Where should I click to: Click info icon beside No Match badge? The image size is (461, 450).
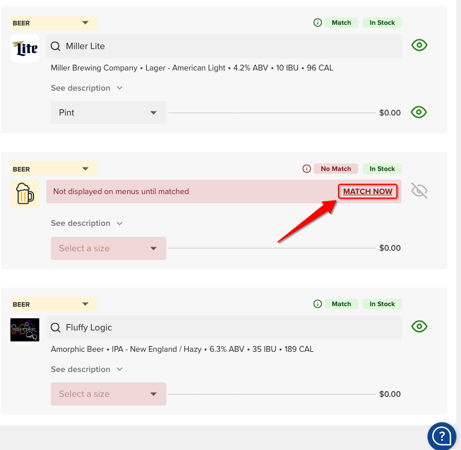(x=307, y=169)
